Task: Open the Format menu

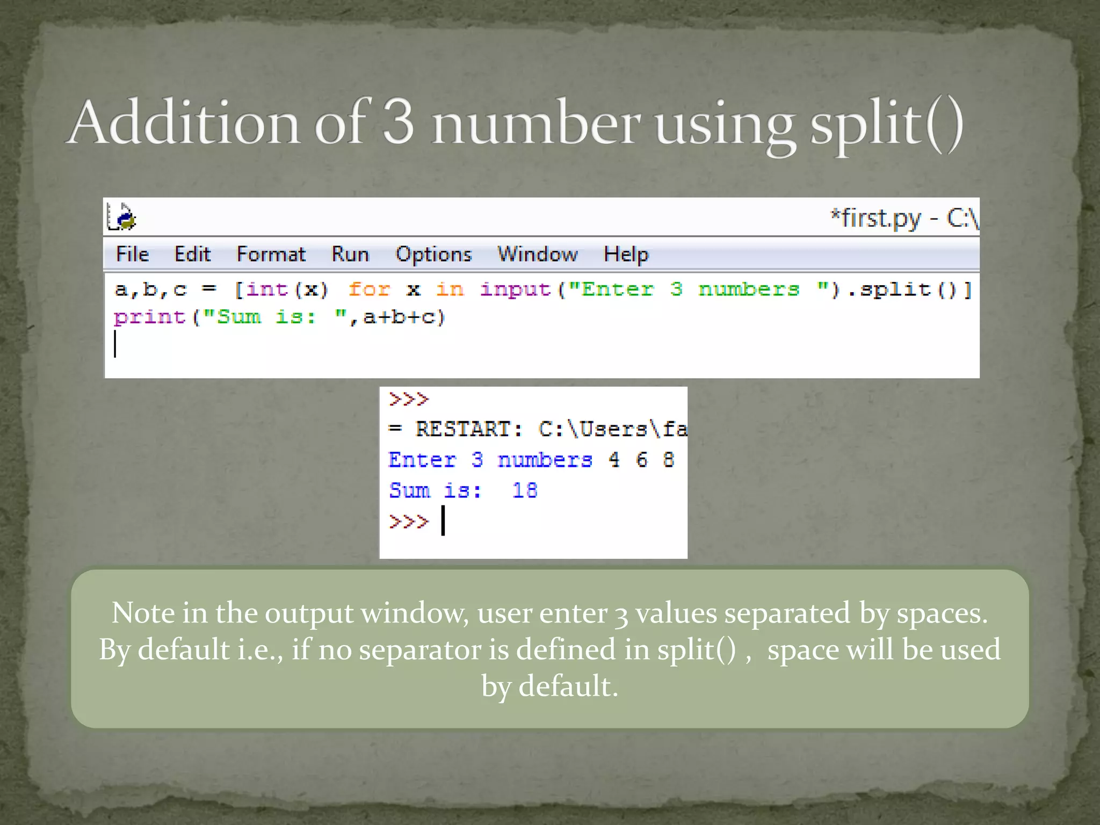Action: tap(271, 254)
